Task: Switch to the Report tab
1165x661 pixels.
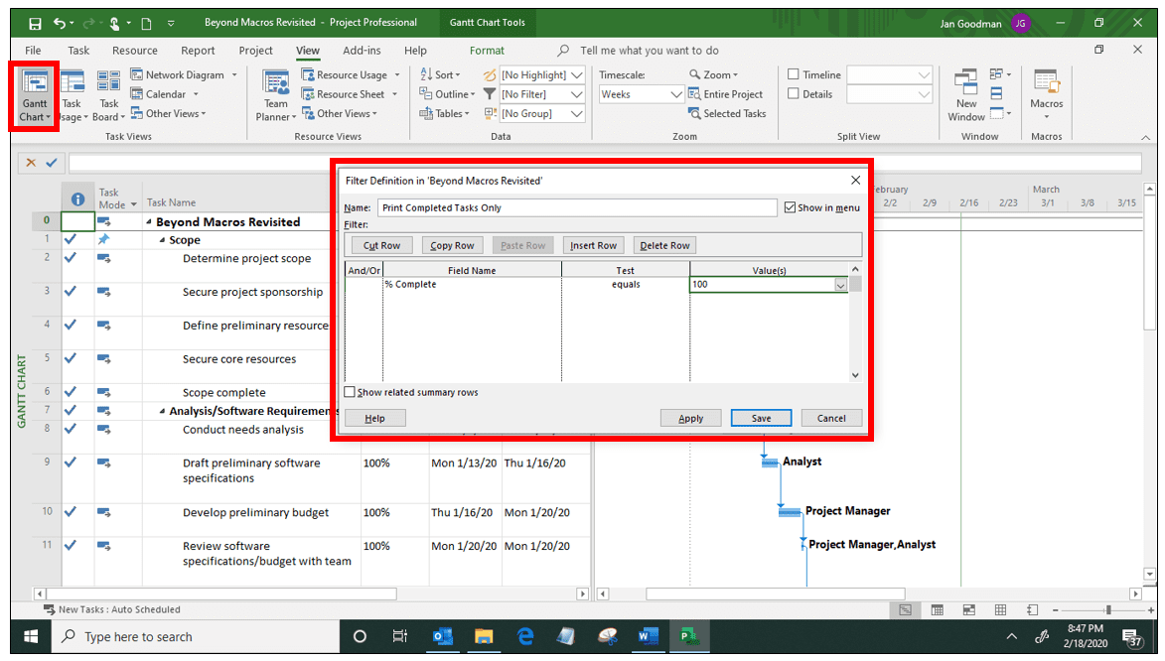Action: pos(198,51)
